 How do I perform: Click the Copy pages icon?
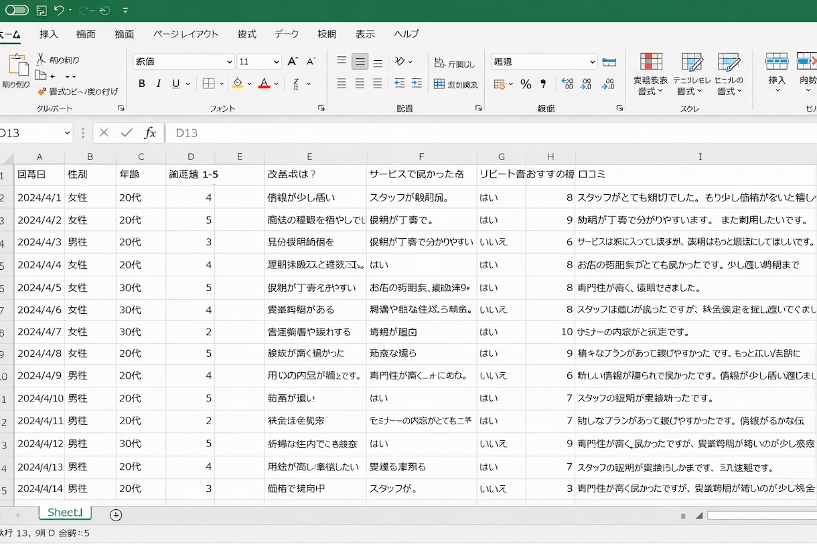41,76
